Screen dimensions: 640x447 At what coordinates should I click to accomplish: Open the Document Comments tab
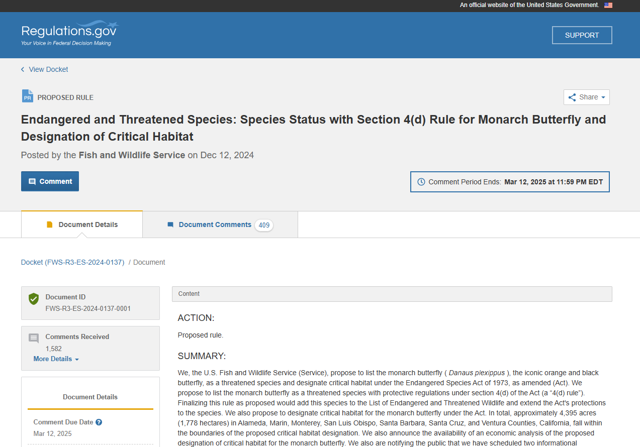tap(220, 225)
